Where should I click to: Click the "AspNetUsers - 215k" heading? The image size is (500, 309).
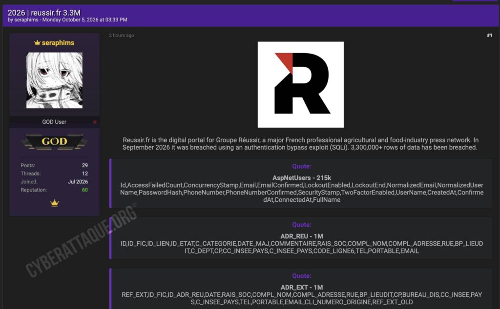[302, 178]
